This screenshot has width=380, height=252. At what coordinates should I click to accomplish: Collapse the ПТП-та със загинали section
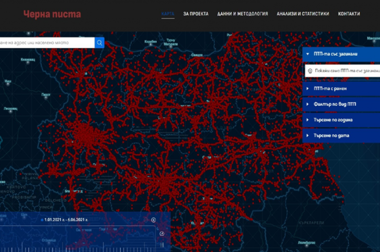(x=341, y=54)
